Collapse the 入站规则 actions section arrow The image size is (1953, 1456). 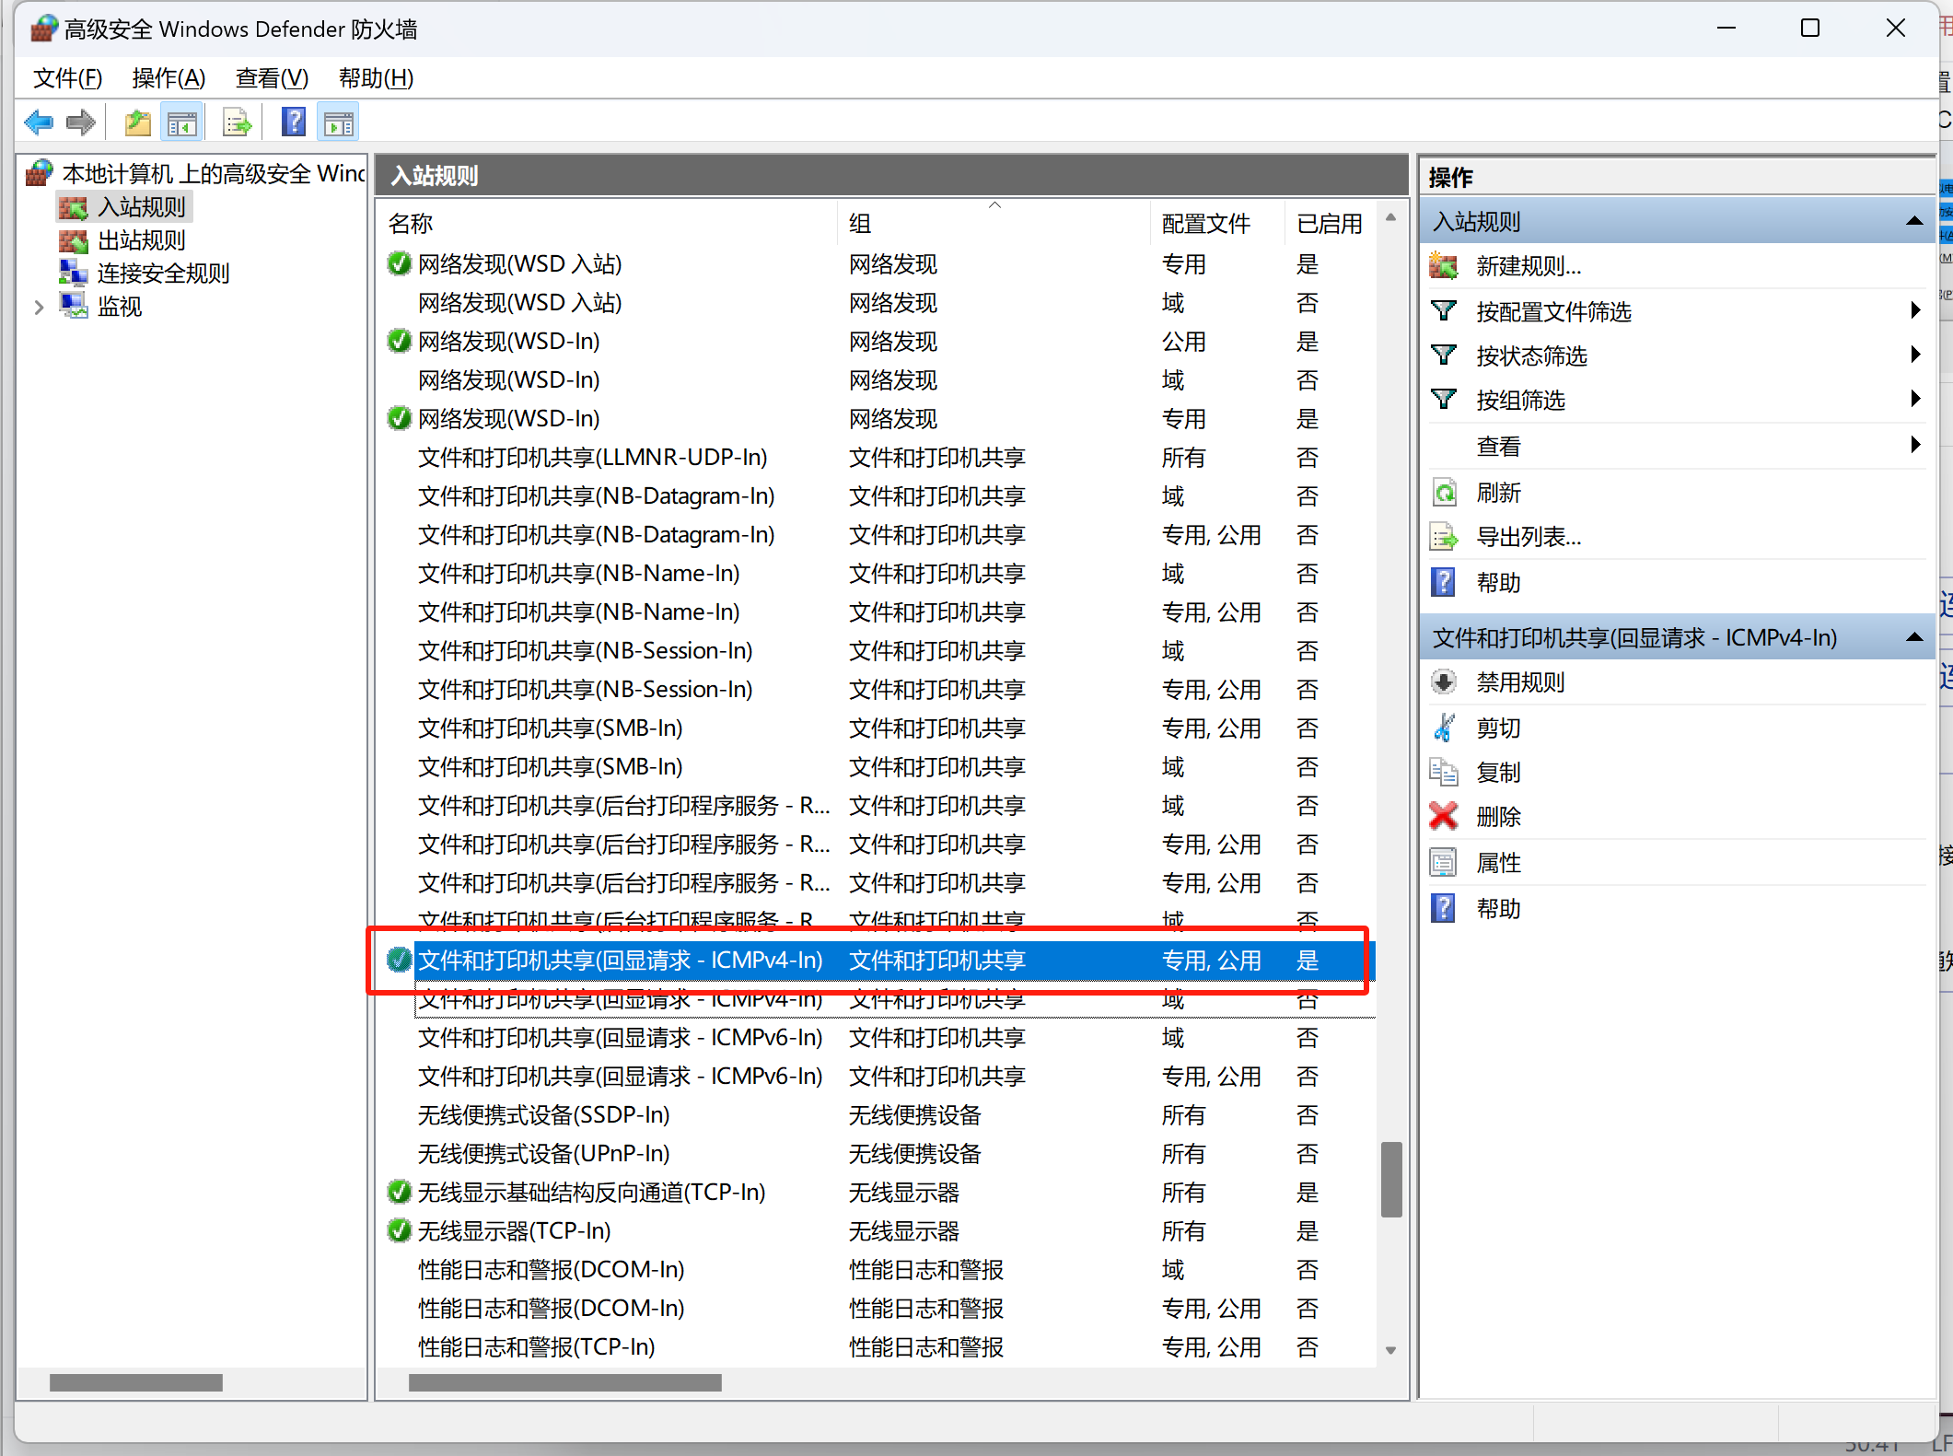click(x=1914, y=221)
